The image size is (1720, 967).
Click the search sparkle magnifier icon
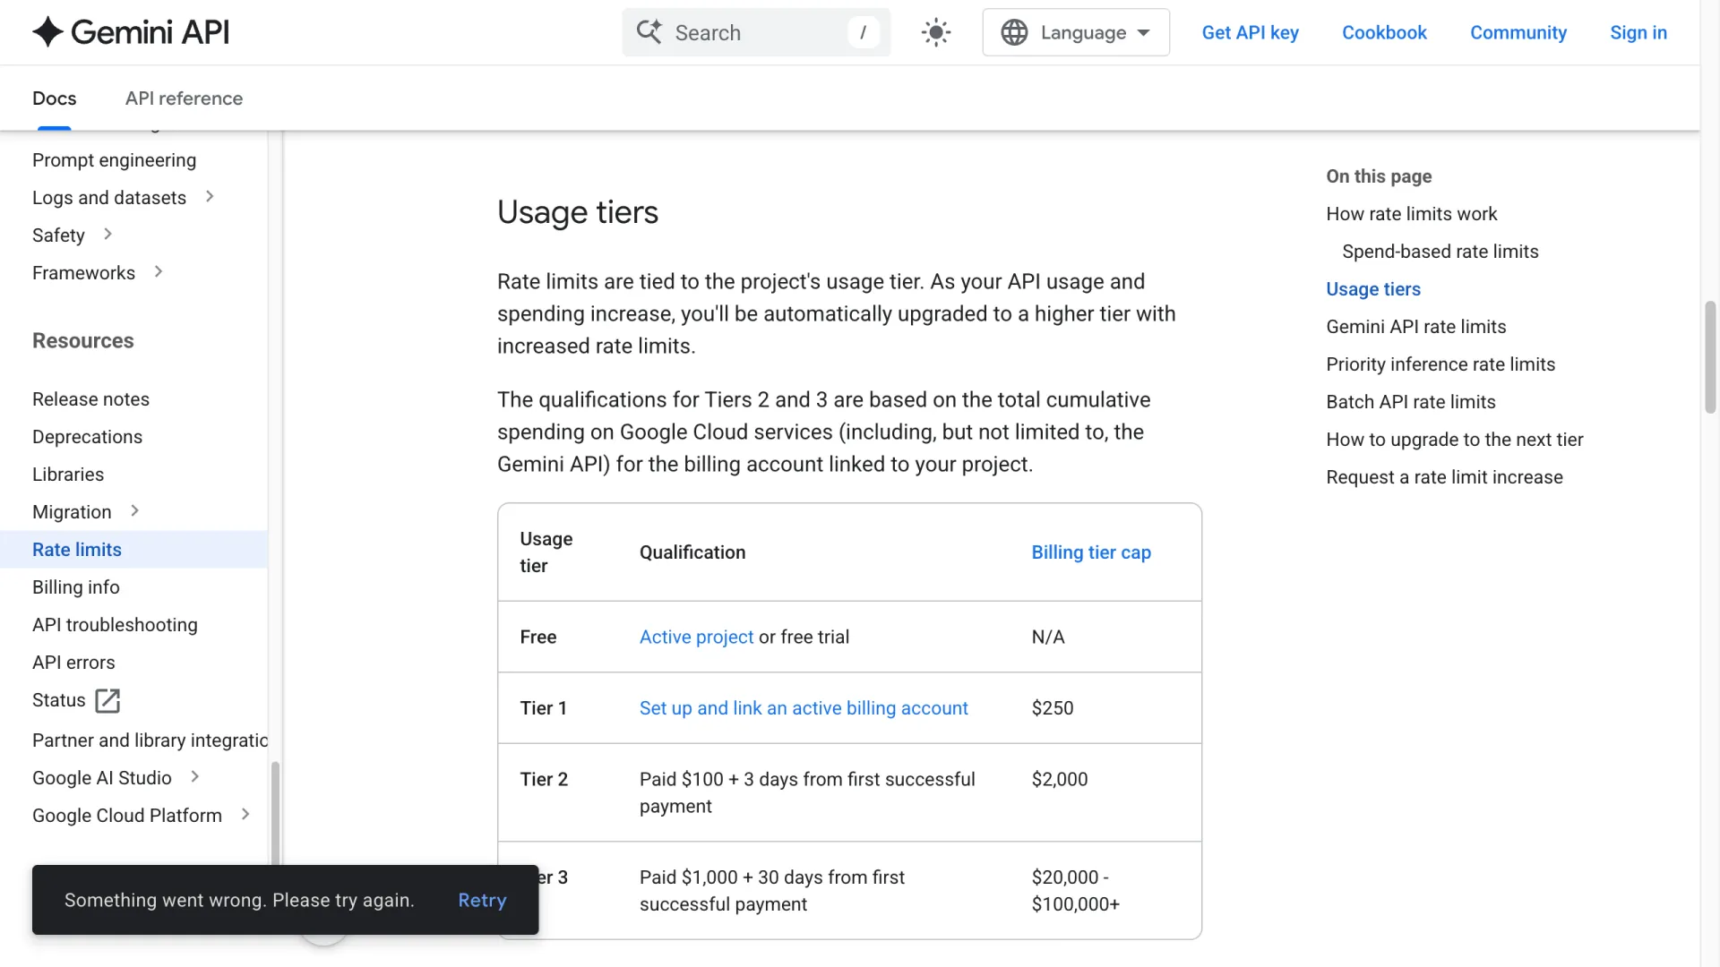coord(649,32)
